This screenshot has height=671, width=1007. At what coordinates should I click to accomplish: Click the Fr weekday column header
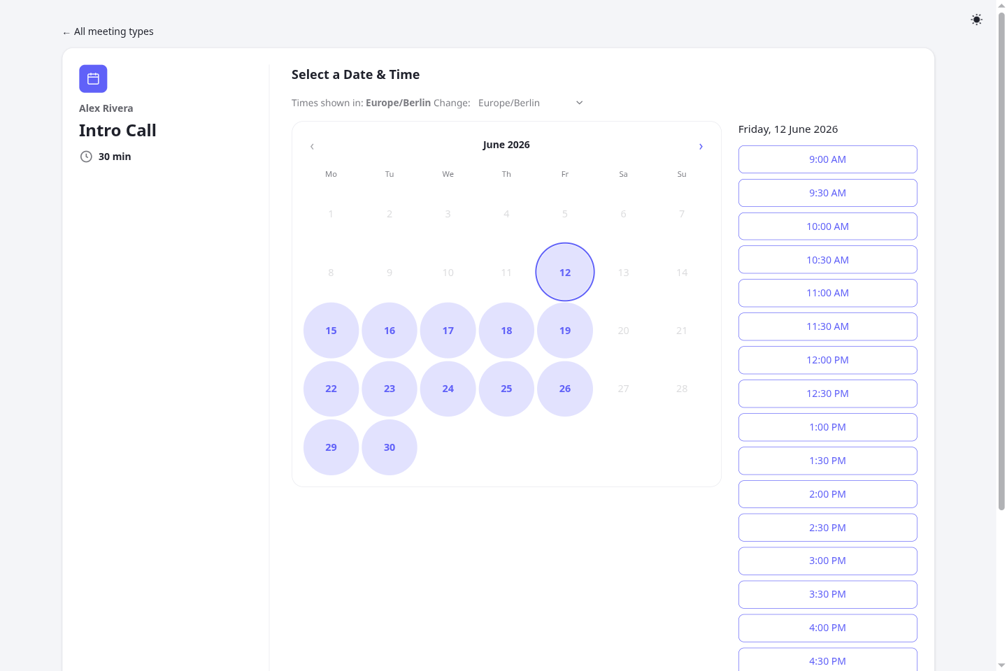pyautogui.click(x=565, y=174)
